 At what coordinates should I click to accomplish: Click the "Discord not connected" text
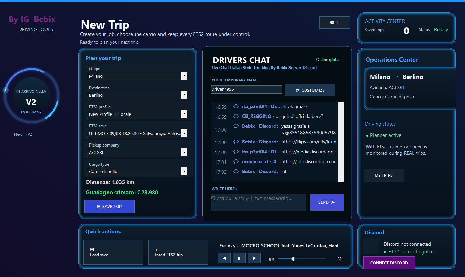(x=407, y=244)
